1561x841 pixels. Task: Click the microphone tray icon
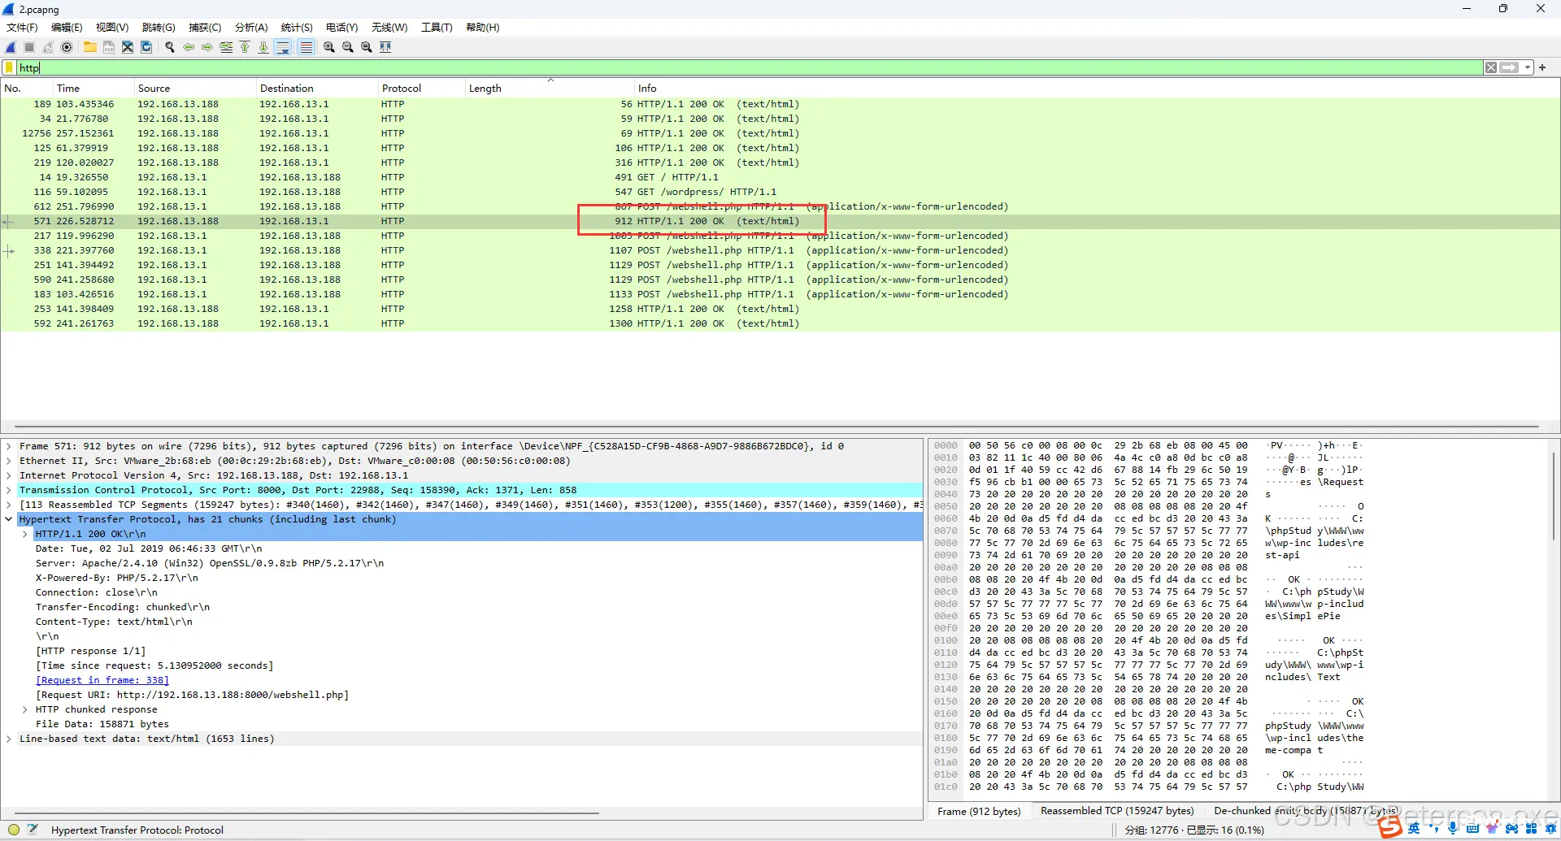pos(1453,828)
